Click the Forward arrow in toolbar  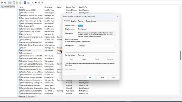coord(5,3)
